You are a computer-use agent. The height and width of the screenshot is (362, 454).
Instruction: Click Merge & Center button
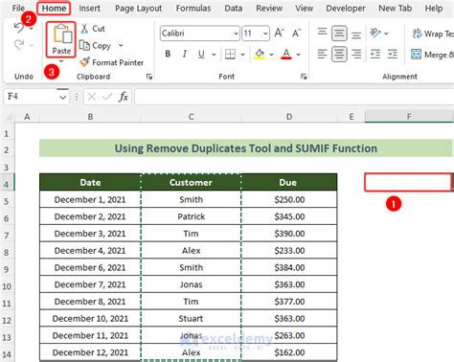tap(432, 55)
